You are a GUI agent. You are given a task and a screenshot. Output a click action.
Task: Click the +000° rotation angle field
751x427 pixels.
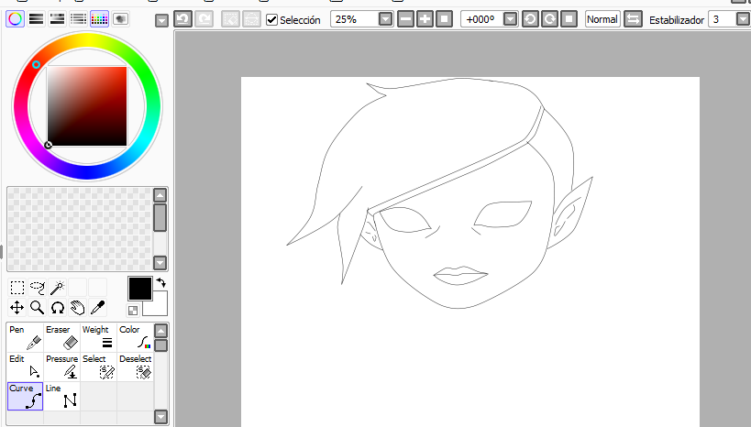(x=482, y=19)
